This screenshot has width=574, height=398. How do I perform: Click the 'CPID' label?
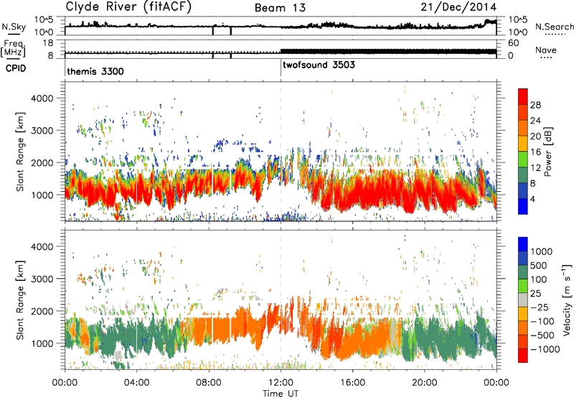point(15,68)
